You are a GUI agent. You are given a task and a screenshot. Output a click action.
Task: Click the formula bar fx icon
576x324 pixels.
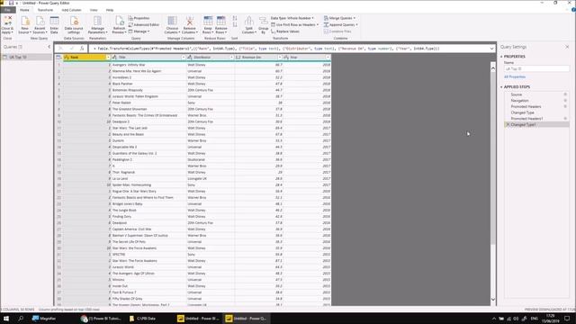point(82,49)
